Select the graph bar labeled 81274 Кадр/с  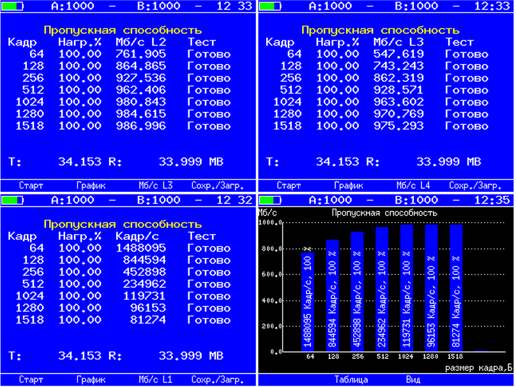click(456, 288)
